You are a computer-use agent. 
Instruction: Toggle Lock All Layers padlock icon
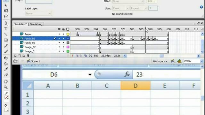tap(63, 29)
